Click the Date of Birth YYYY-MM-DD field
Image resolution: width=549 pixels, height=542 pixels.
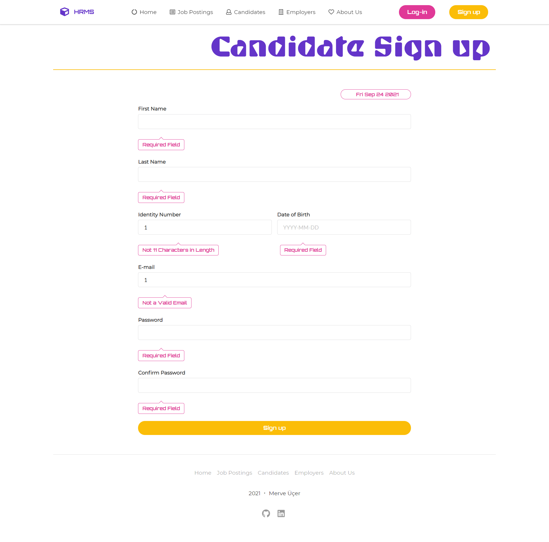pos(344,227)
